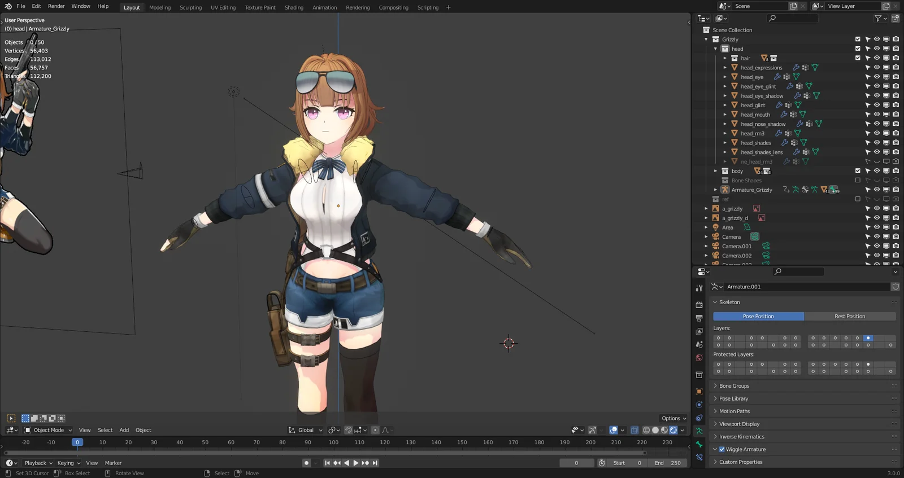Click the Blender logo menu icon
This screenshot has height=478, width=904.
click(8, 6)
